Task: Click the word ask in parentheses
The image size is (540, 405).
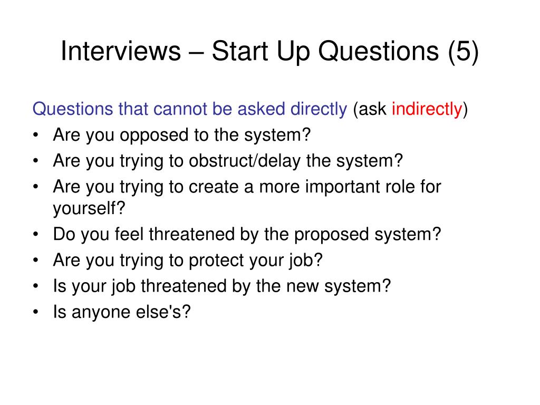Action: 373,109
